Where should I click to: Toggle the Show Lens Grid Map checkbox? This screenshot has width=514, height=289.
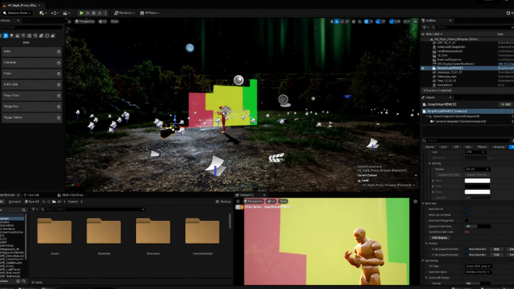tap(466, 215)
